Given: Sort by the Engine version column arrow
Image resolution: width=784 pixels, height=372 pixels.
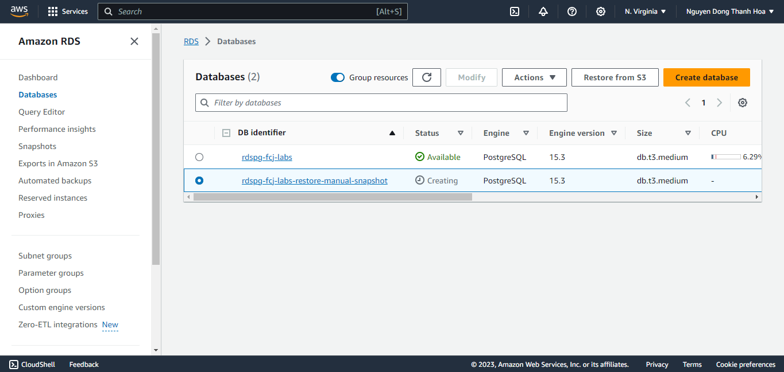Looking at the screenshot, I should (x=614, y=133).
